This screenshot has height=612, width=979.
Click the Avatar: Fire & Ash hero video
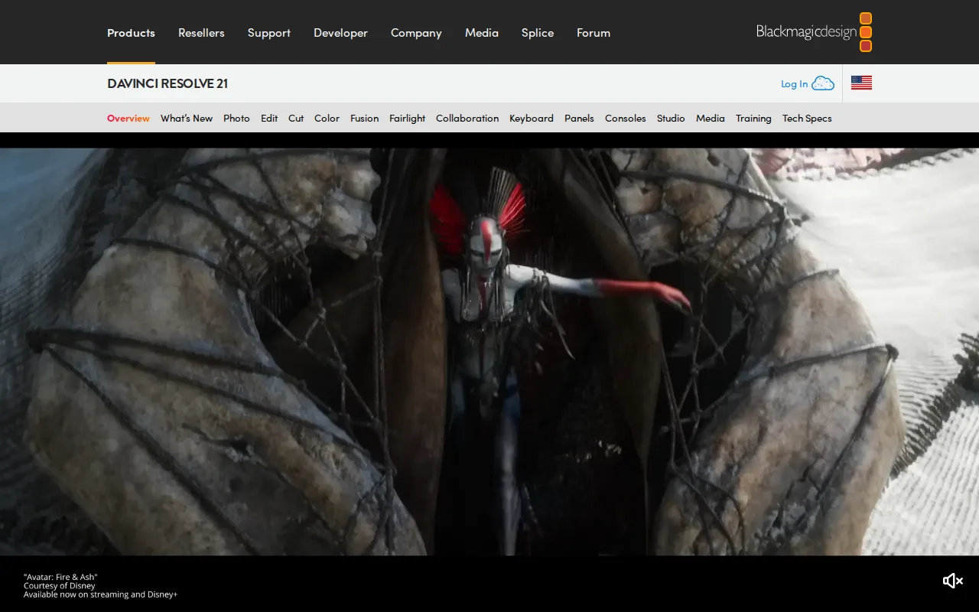(x=489, y=352)
